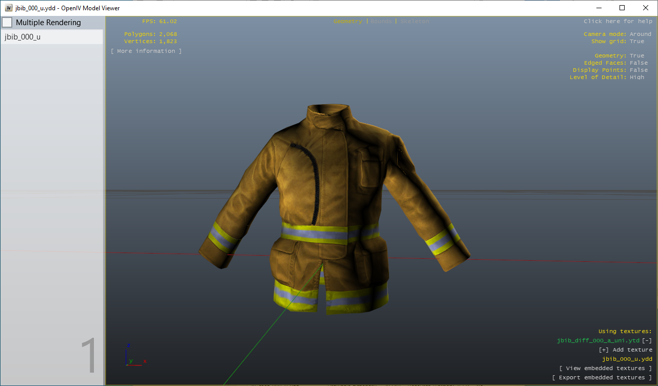This screenshot has width=658, height=386.
Task: Click the [-] icon to remove jbib_diff_000_a_uni.ytd
Action: [x=648, y=340]
